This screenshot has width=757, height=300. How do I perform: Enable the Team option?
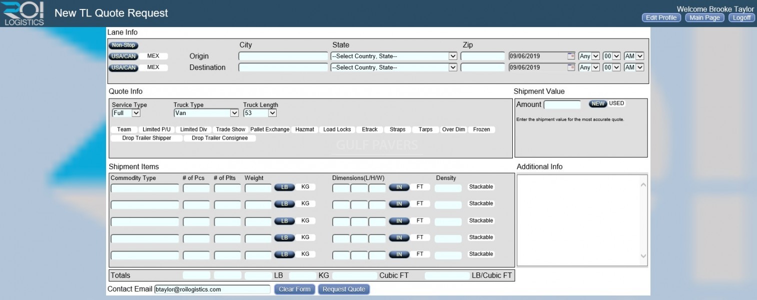[x=124, y=129]
